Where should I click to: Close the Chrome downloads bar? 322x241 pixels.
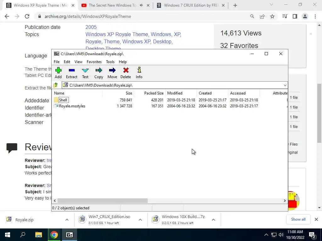pyautogui.click(x=316, y=219)
